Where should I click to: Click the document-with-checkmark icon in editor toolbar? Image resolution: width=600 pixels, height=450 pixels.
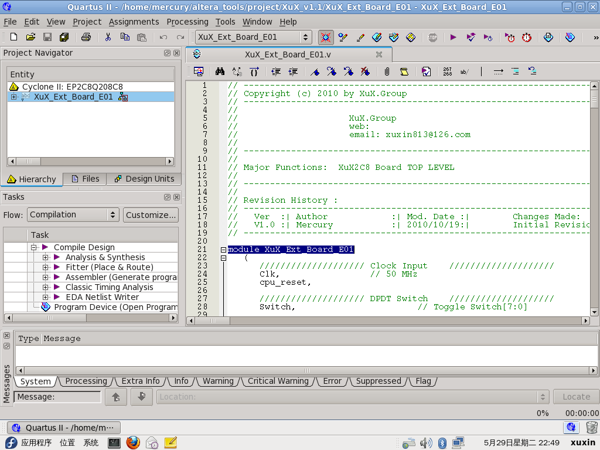(426, 71)
